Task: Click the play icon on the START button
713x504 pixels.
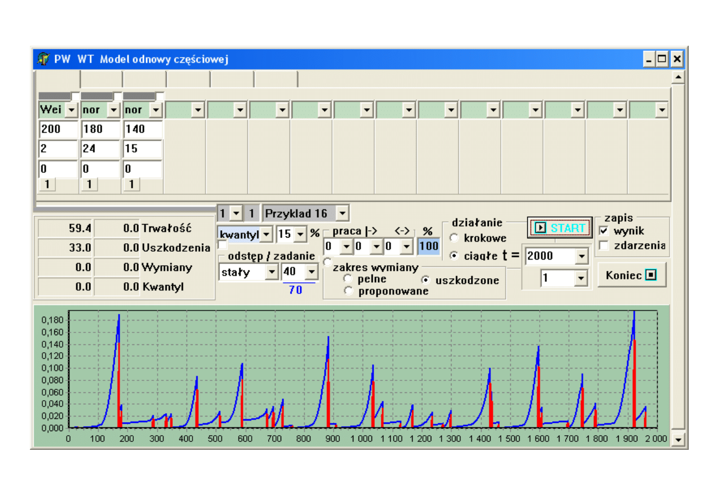Action: (541, 228)
